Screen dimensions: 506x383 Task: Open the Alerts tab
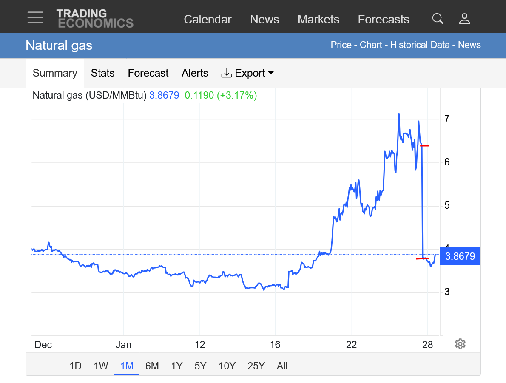point(195,73)
